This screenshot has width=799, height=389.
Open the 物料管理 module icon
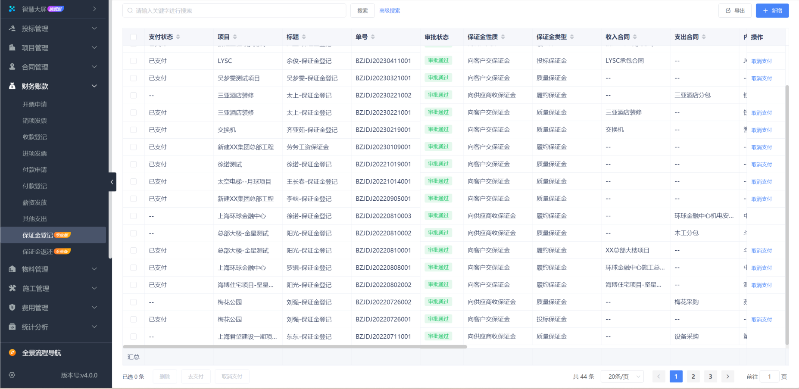12,269
